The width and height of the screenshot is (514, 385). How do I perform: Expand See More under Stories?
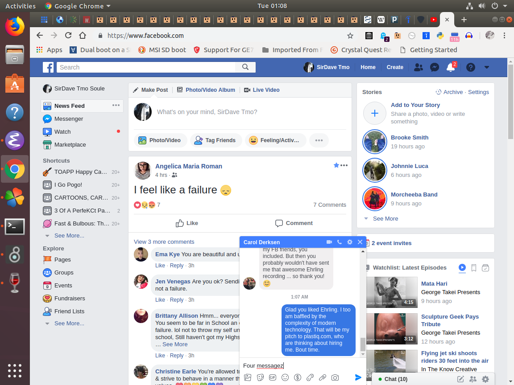click(x=385, y=218)
